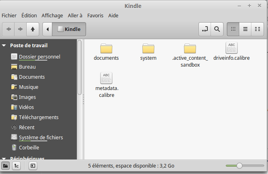Toggle the location entry path button
Screen dimensions: 268x174
click(x=205, y=29)
